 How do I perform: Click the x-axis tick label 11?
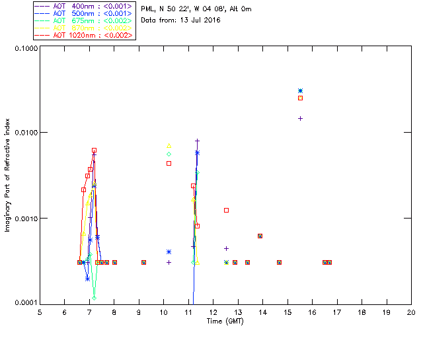click(188, 312)
